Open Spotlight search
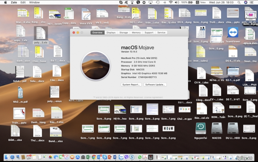 click(239, 2)
